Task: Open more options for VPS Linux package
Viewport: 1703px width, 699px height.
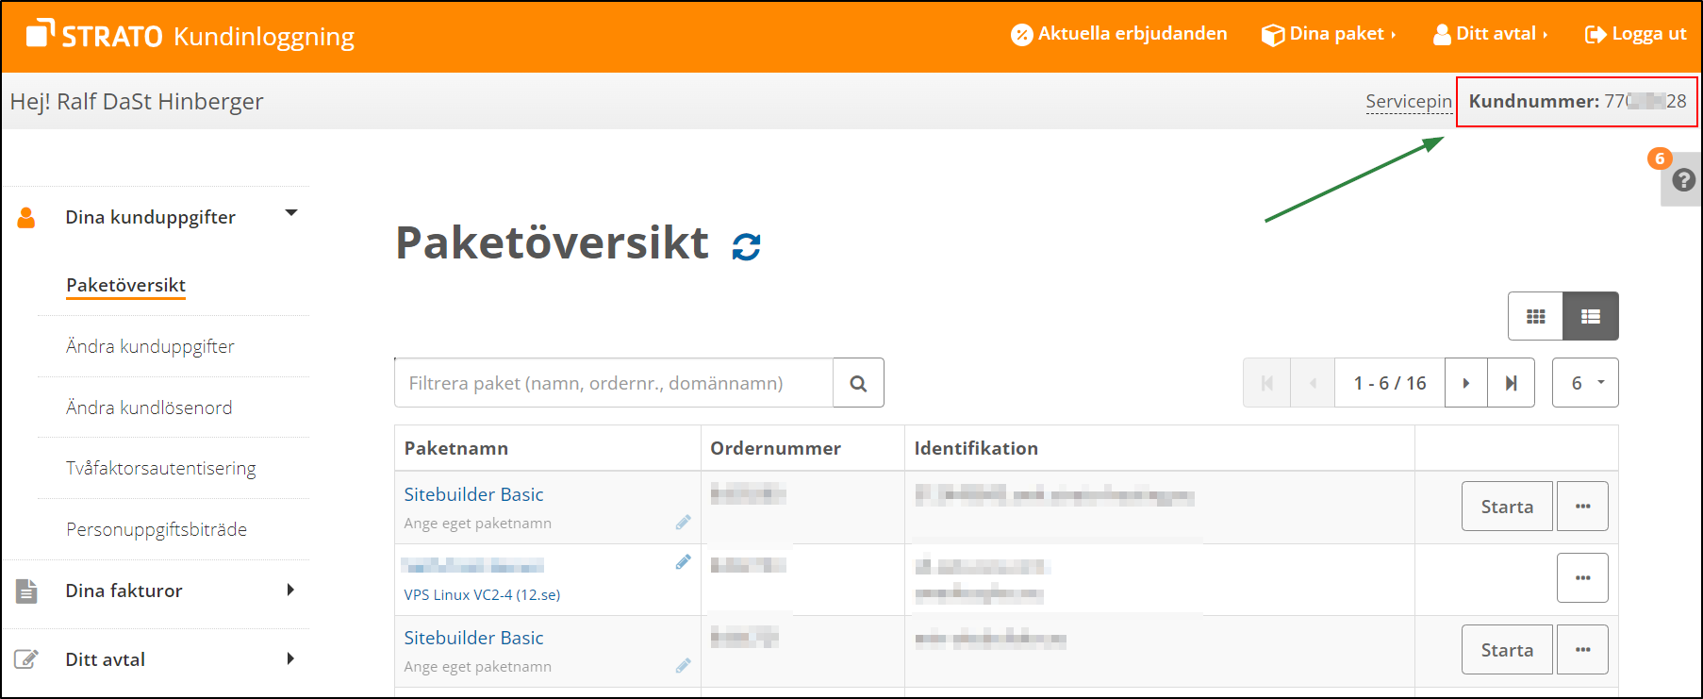Action: coord(1582,577)
